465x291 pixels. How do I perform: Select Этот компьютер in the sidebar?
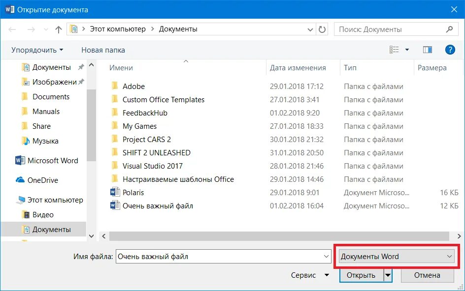(55, 200)
